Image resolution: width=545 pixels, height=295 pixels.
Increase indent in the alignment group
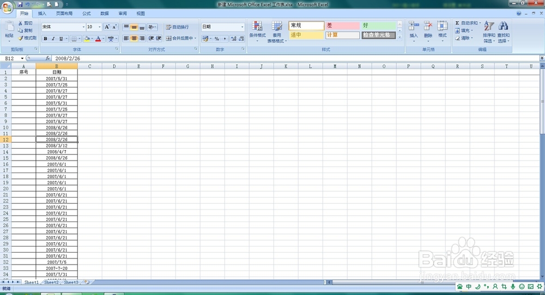[x=159, y=38]
